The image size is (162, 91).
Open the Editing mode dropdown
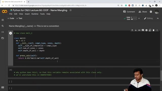148,18
